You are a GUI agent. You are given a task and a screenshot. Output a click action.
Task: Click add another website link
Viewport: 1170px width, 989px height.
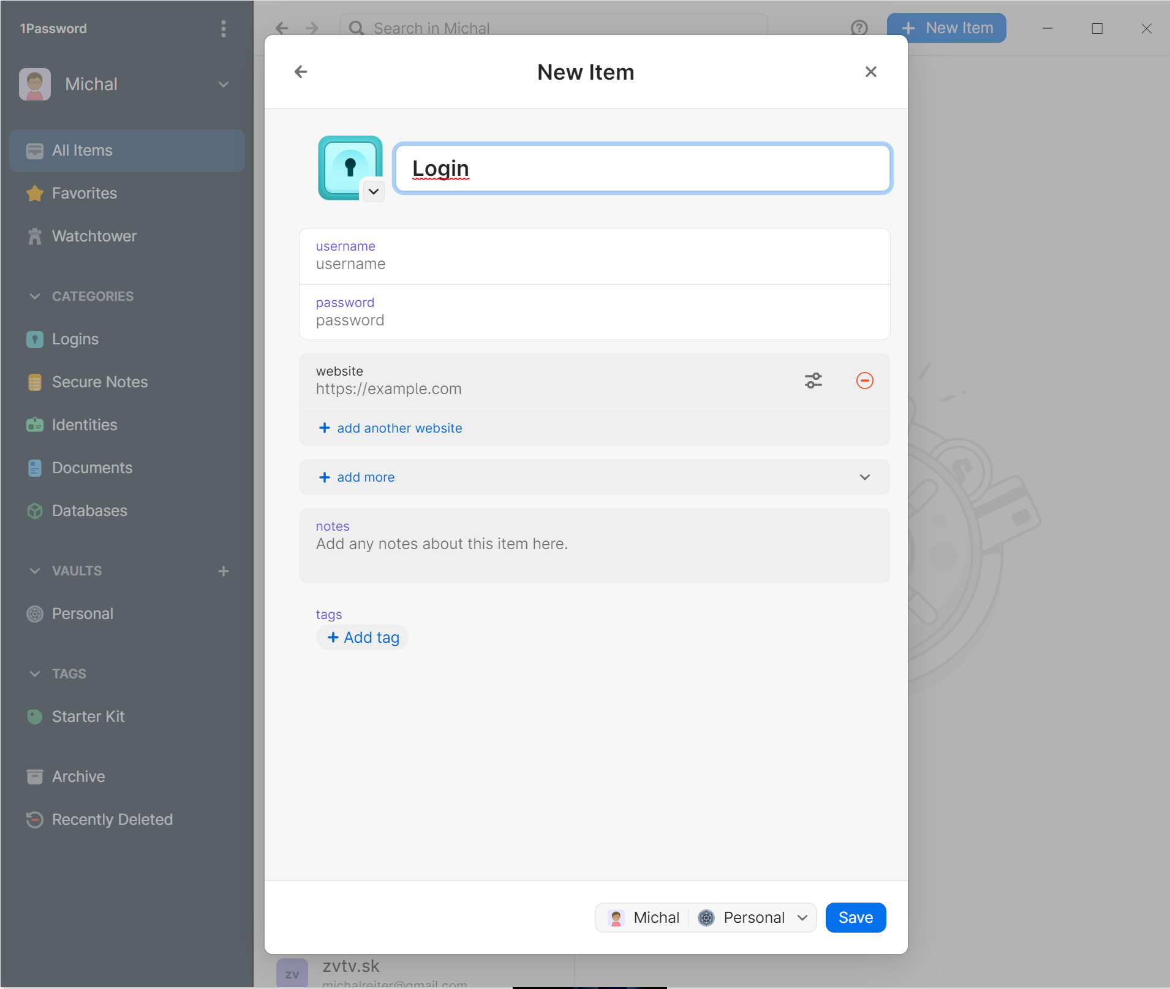(399, 428)
